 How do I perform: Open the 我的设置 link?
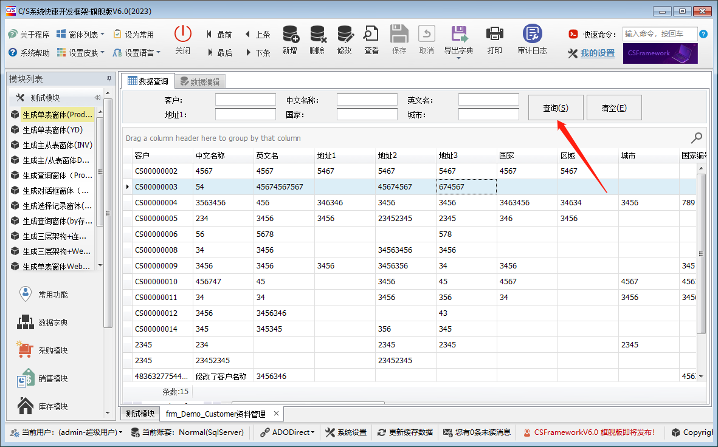click(x=597, y=53)
